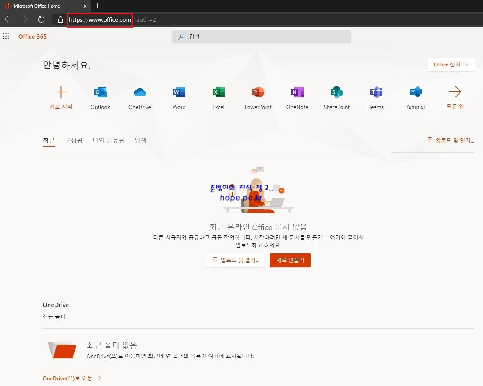Focus the 검색 search box

click(x=262, y=36)
